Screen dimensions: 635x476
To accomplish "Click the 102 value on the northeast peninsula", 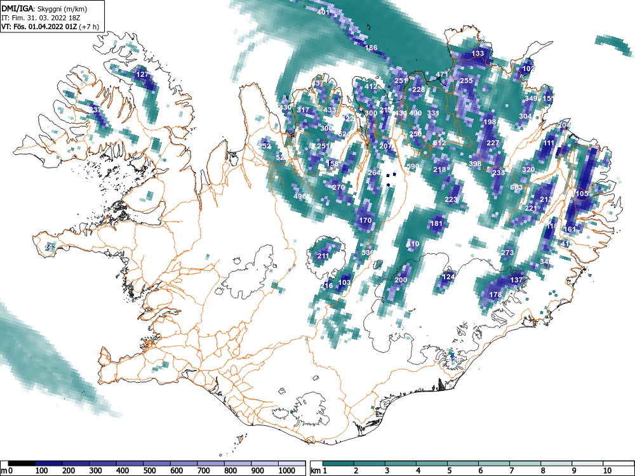I will [x=528, y=69].
